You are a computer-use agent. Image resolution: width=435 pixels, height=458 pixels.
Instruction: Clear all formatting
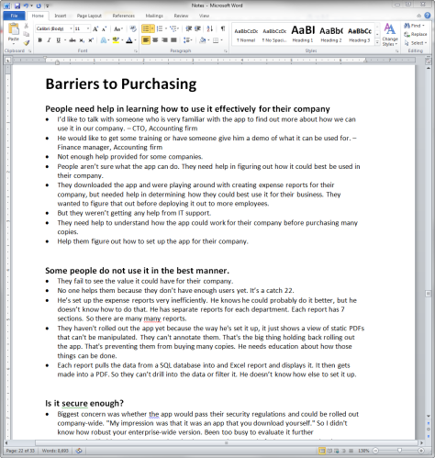tap(133, 28)
